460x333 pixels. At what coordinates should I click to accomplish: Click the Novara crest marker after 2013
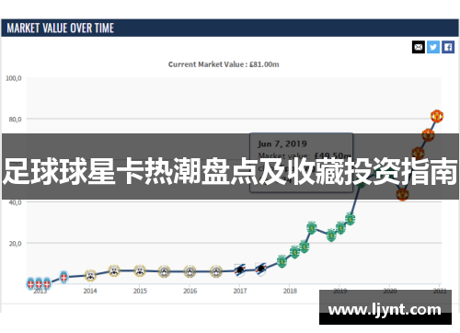63,277
